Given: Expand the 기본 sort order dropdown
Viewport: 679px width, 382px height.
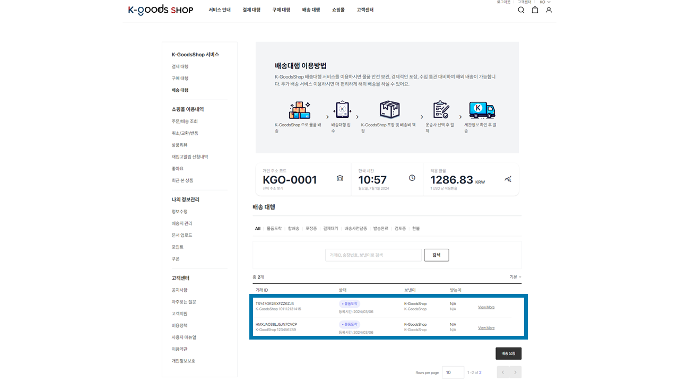Looking at the screenshot, I should [x=515, y=277].
